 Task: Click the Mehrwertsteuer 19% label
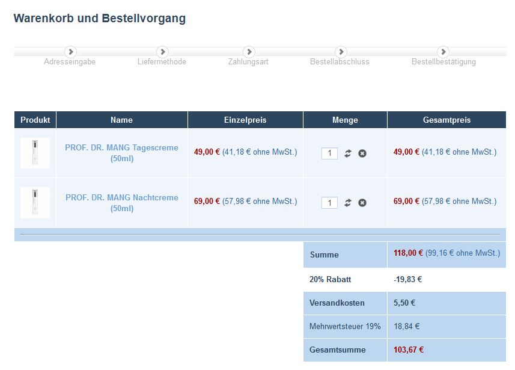pyautogui.click(x=345, y=326)
